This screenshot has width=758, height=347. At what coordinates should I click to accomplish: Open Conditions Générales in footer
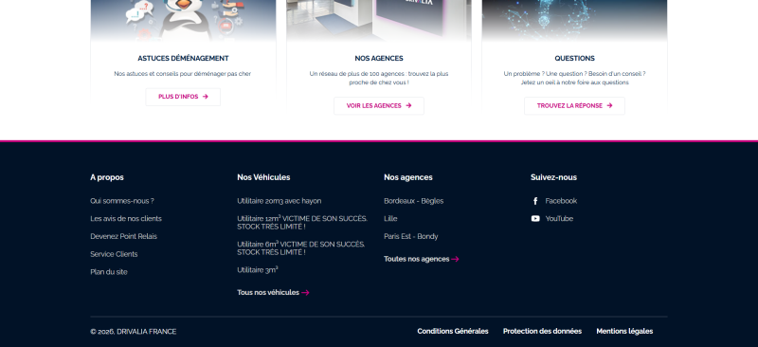(x=453, y=332)
